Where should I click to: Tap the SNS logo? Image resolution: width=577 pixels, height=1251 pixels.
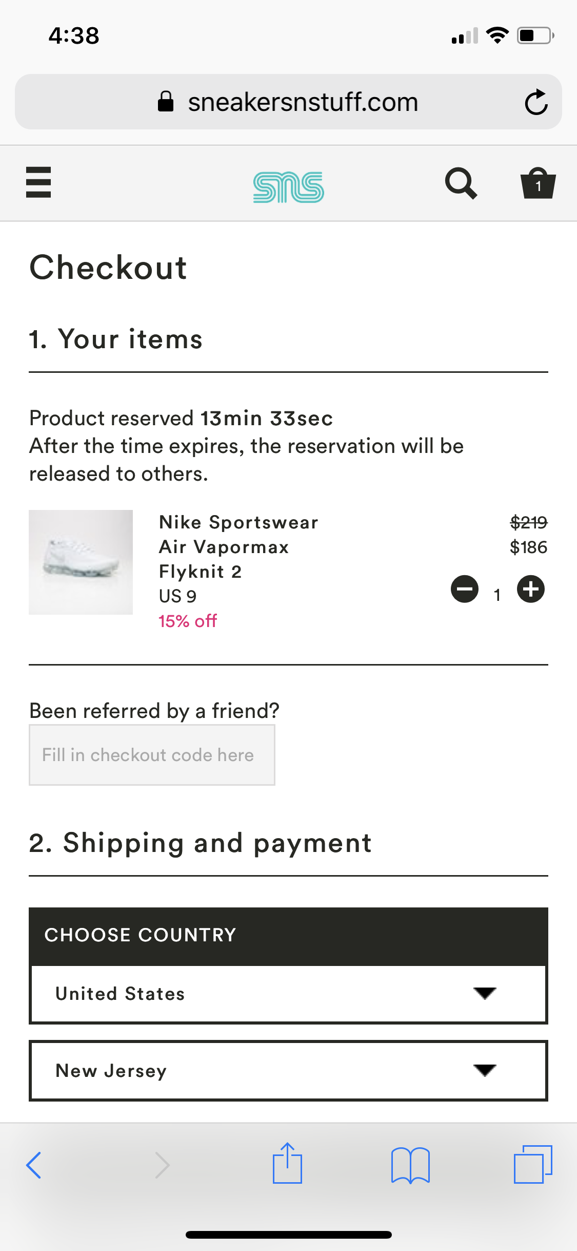[x=288, y=187]
